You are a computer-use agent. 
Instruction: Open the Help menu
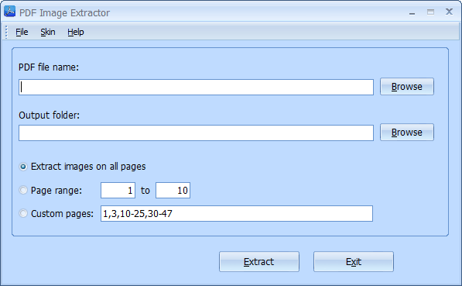point(75,32)
